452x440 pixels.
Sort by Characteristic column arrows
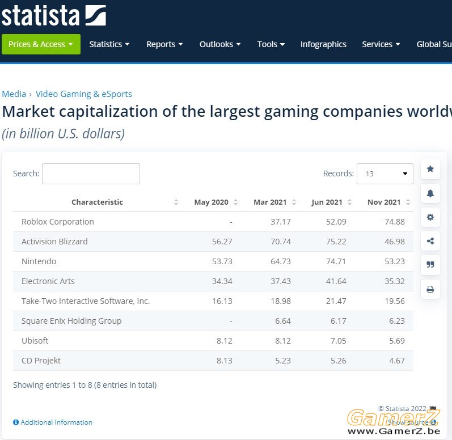176,202
